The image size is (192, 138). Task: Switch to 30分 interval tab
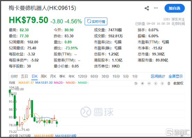click(105, 76)
